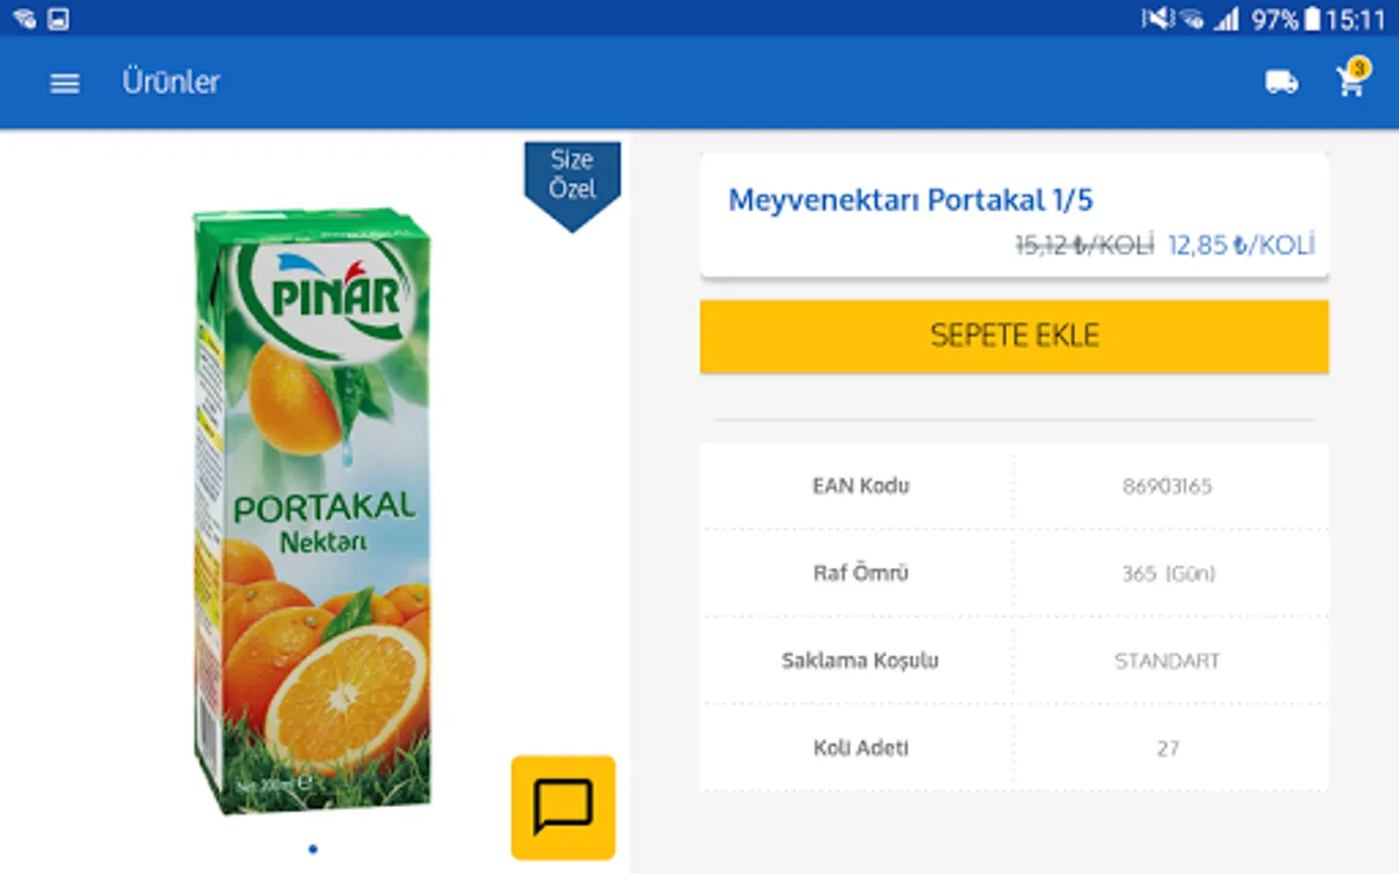Click the SEPETE EKLE button
The height and width of the screenshot is (874, 1399).
[1013, 336]
